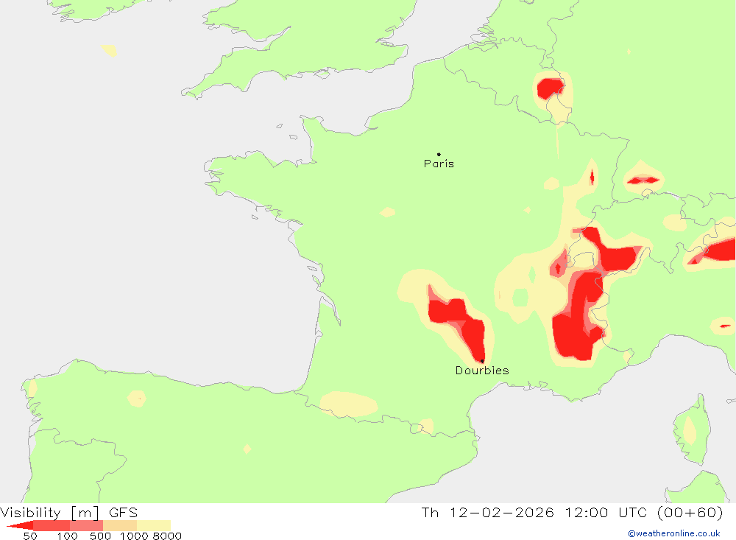Image resolution: width=736 pixels, height=540 pixels.
Task: Click the Dourbies location dot
Action: (482, 361)
